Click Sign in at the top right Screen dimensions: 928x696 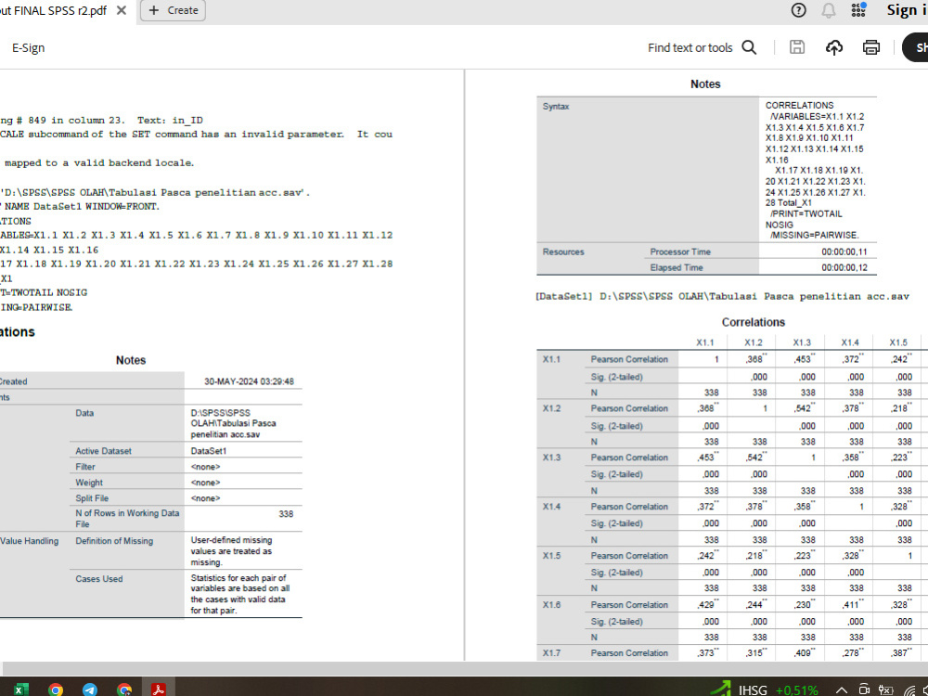(905, 10)
